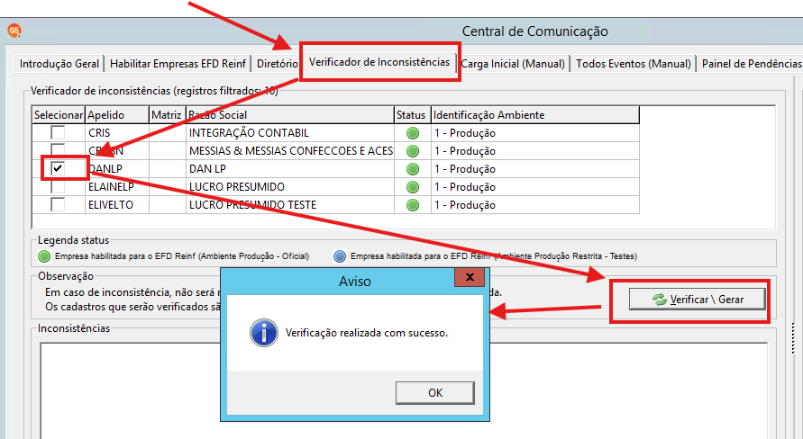Select the LUCRO PRESUMIDO TESTE cell
This screenshot has width=803, height=439.
point(290,204)
